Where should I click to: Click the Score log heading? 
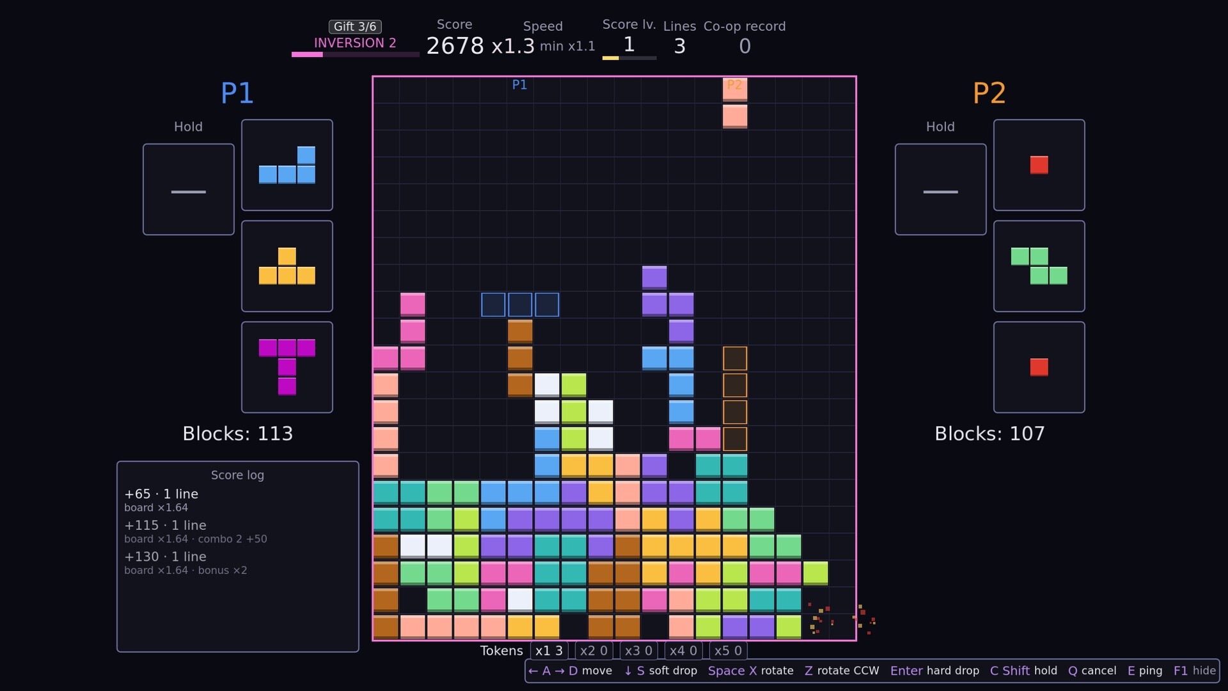238,475
